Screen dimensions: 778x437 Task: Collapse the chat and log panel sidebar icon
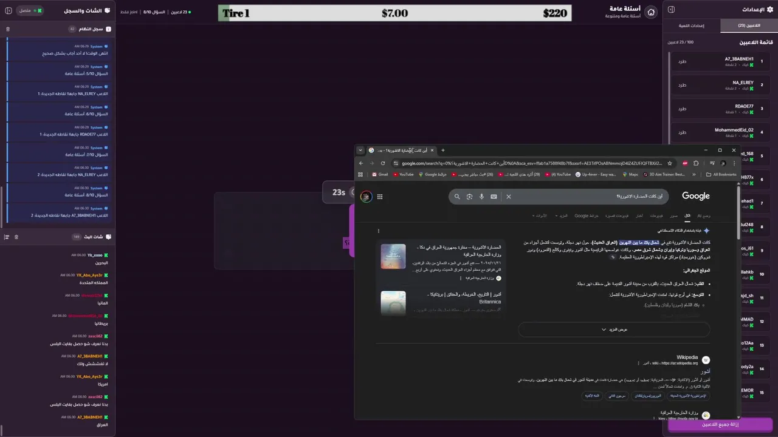pos(8,10)
